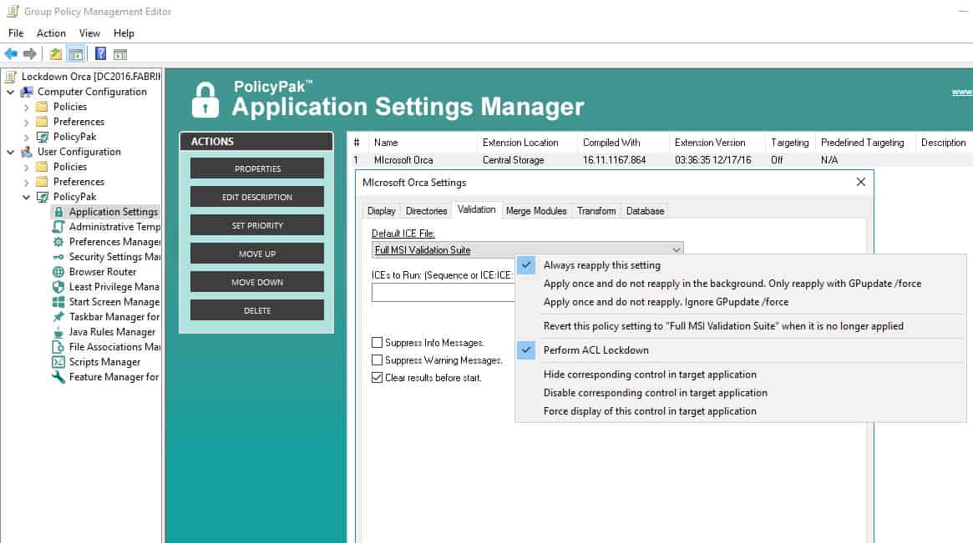Click the Java Rules Manager cup icon

click(x=58, y=332)
